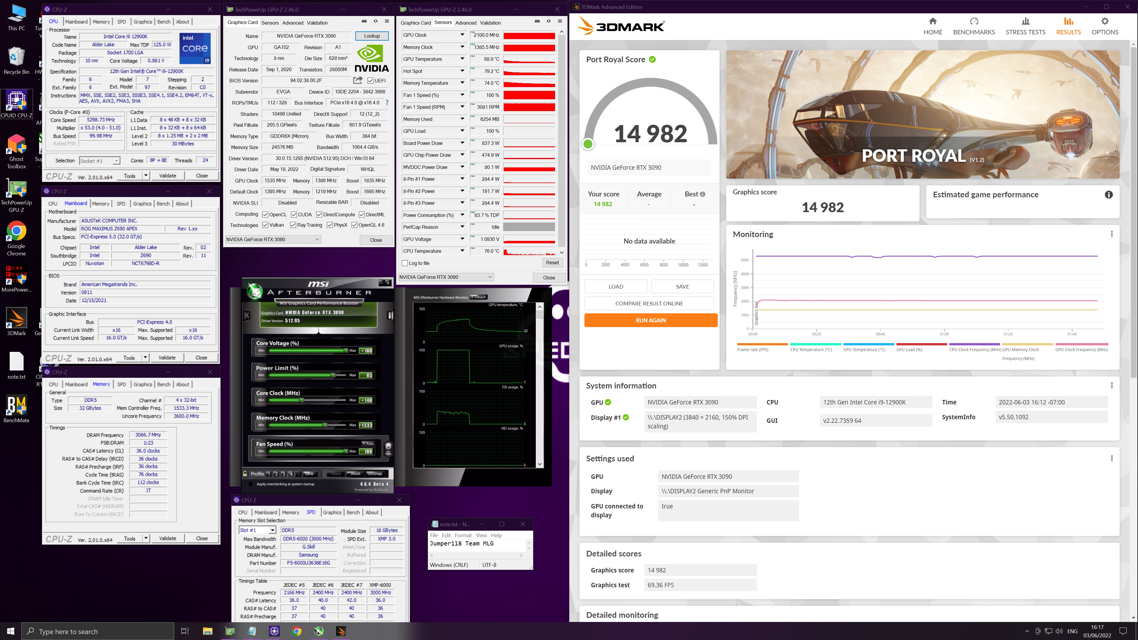Click LOAD button in 3DMark
Viewport: 1138px width, 640px height.
pos(616,287)
